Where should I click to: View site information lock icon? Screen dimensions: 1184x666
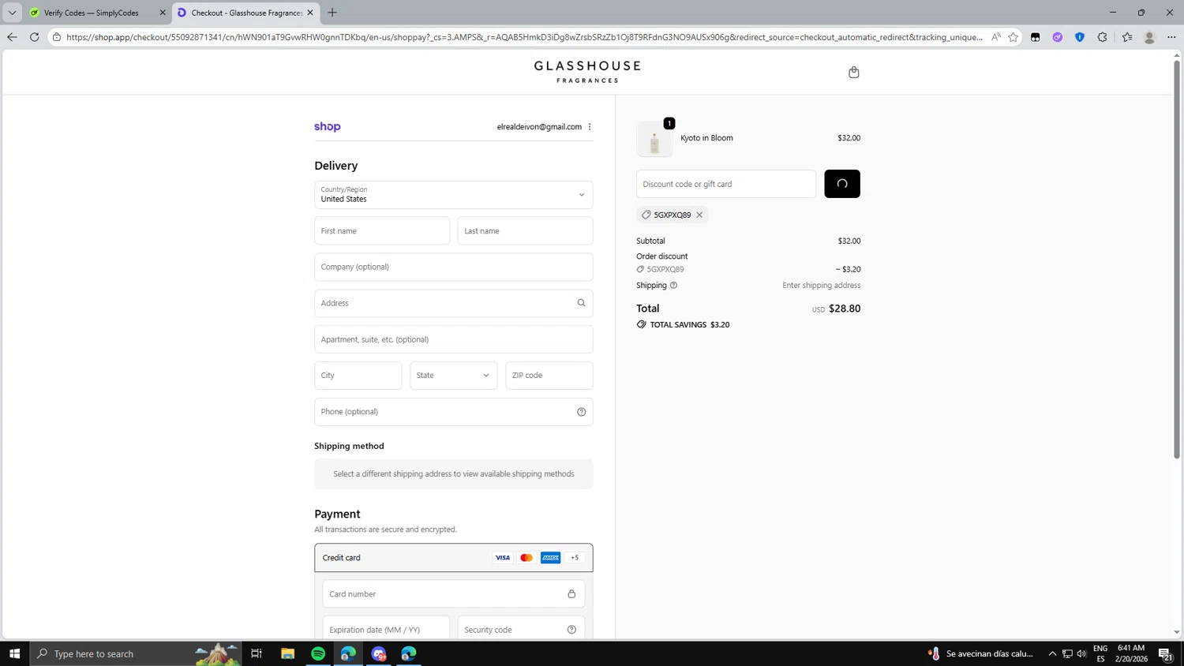(57, 37)
